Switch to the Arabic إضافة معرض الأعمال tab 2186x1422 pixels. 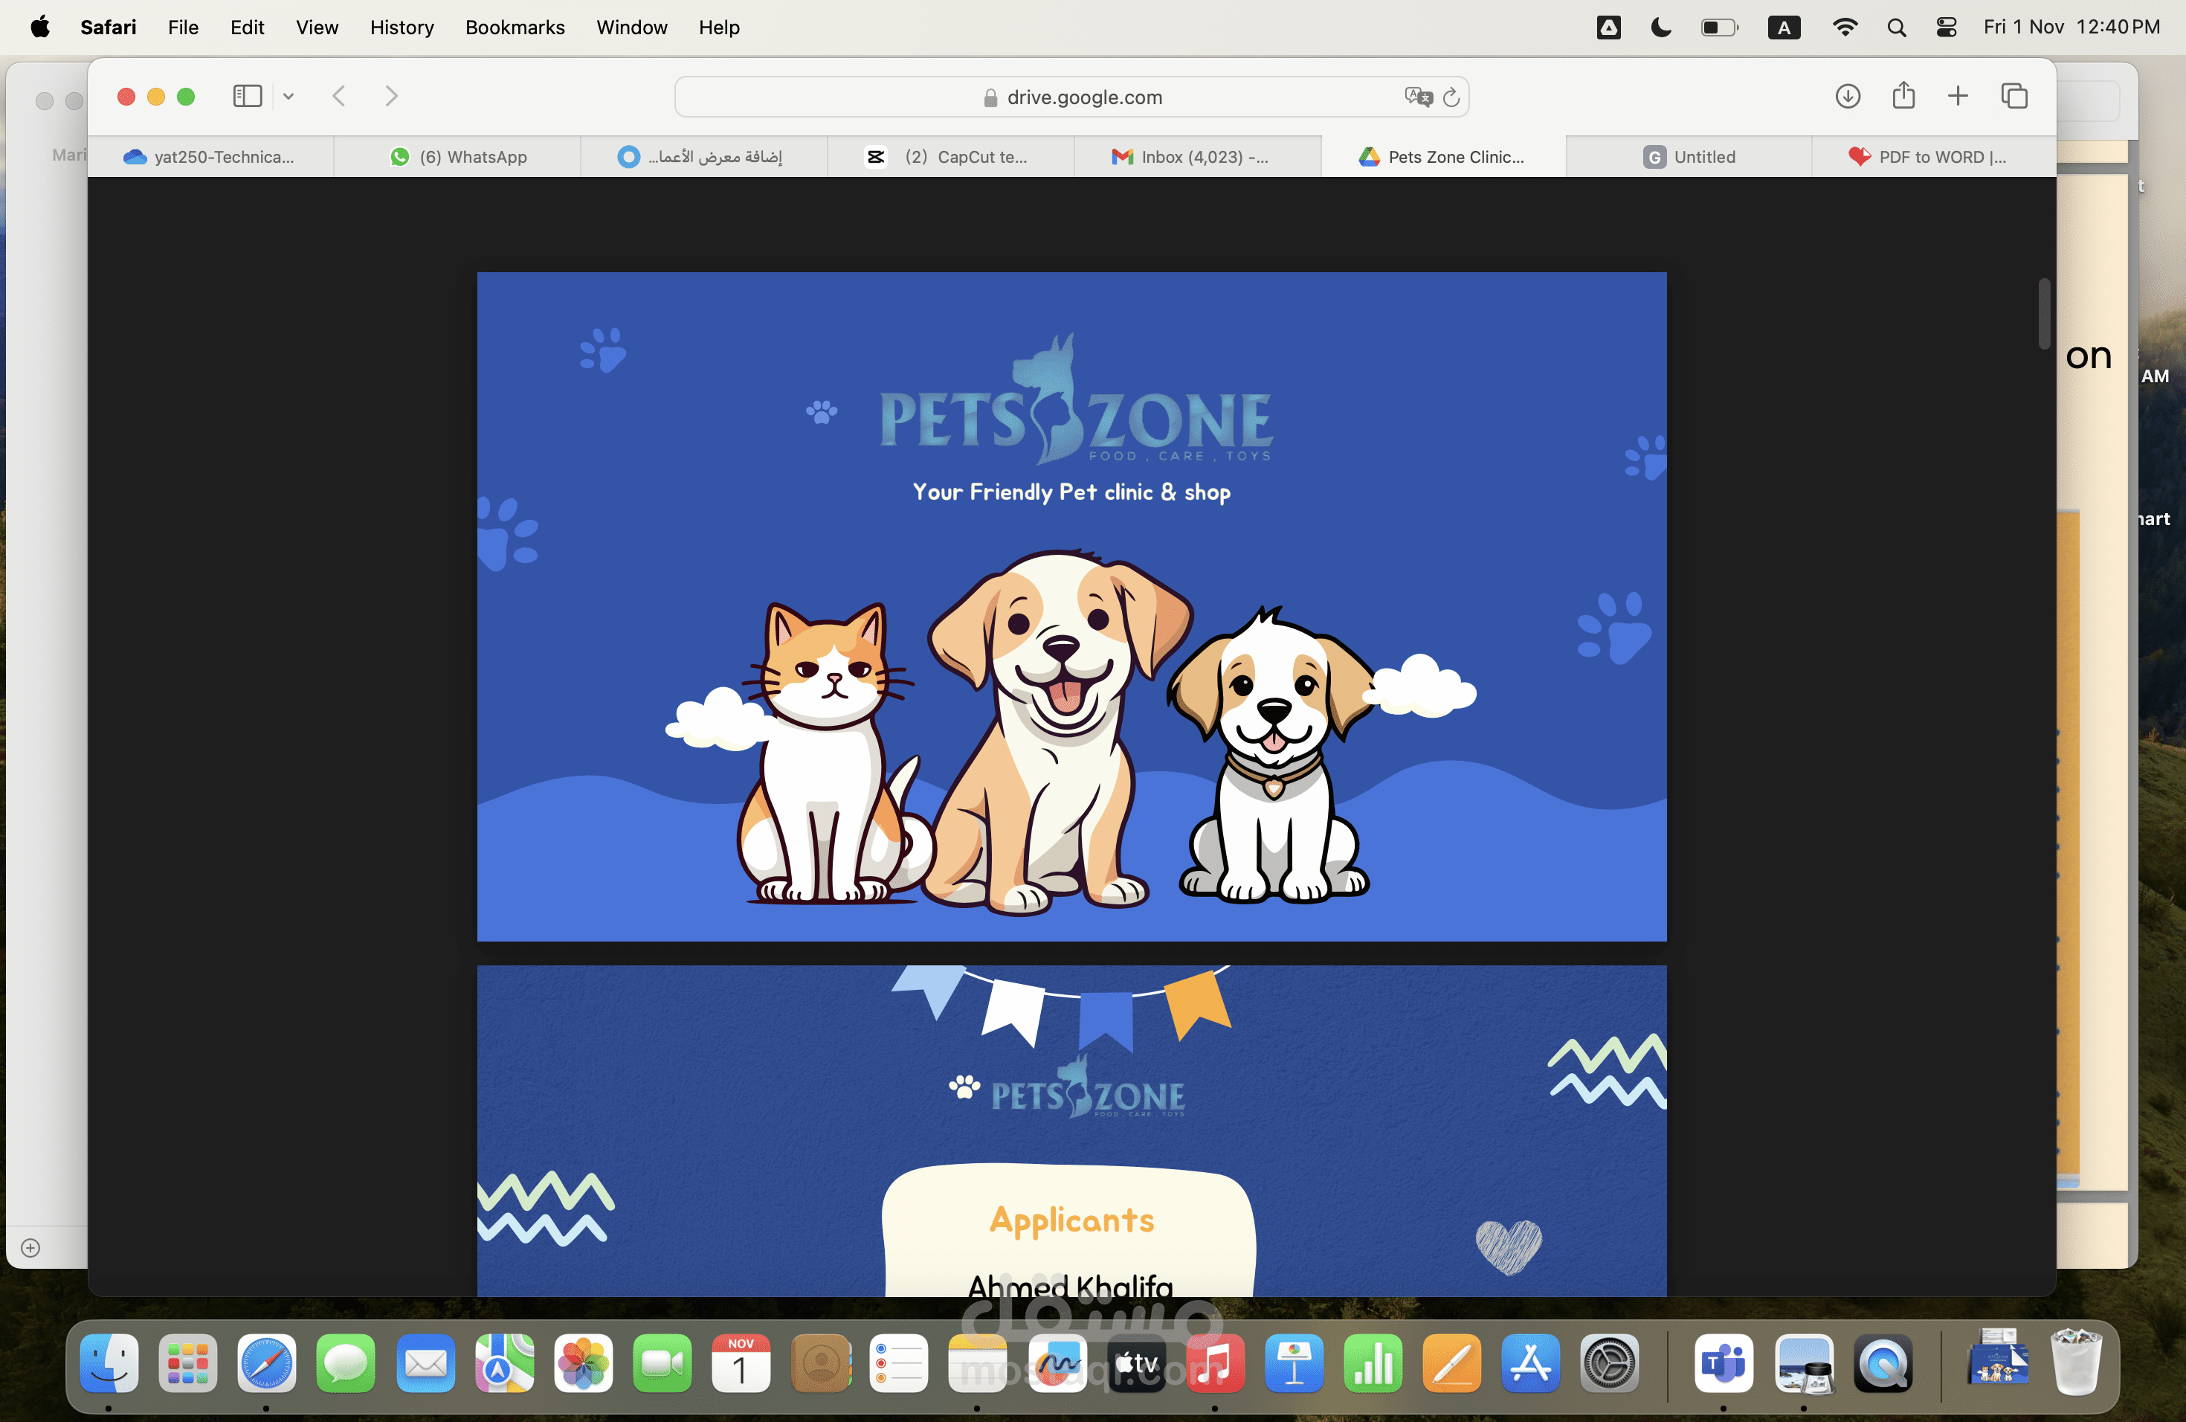click(703, 157)
